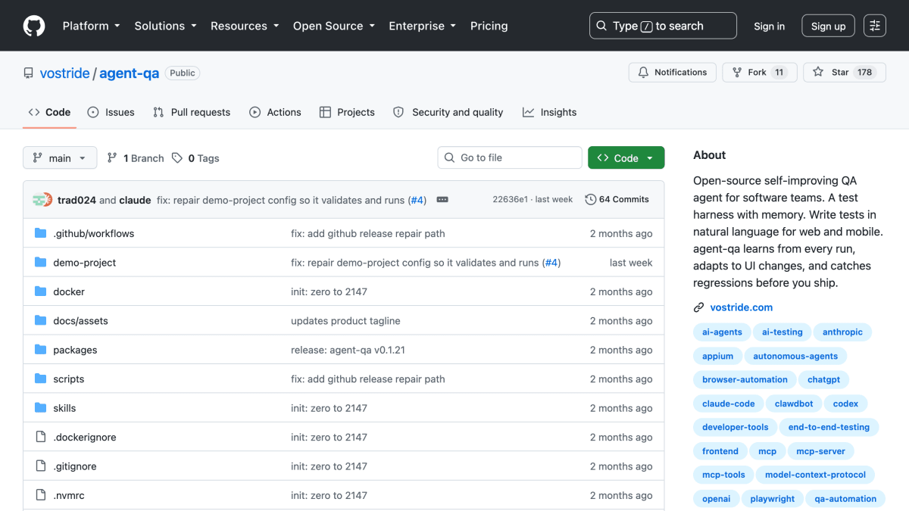
Task: Click the .dockerignore file icon
Action: (x=41, y=438)
